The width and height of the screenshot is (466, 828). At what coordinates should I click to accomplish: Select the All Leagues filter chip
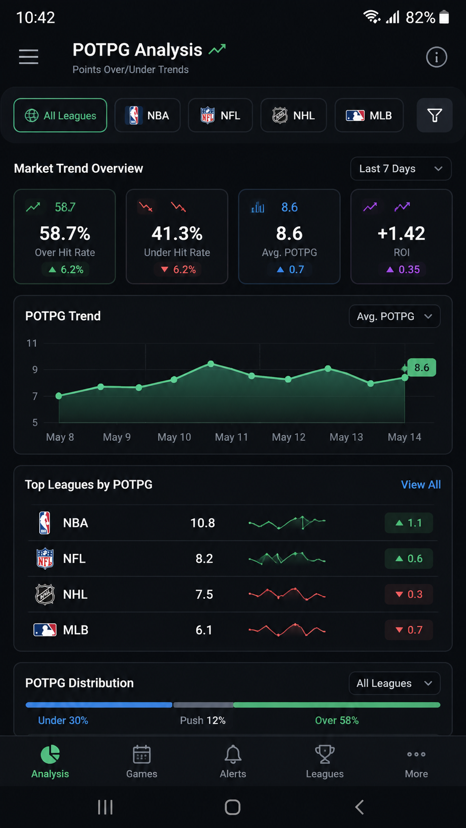(x=60, y=115)
